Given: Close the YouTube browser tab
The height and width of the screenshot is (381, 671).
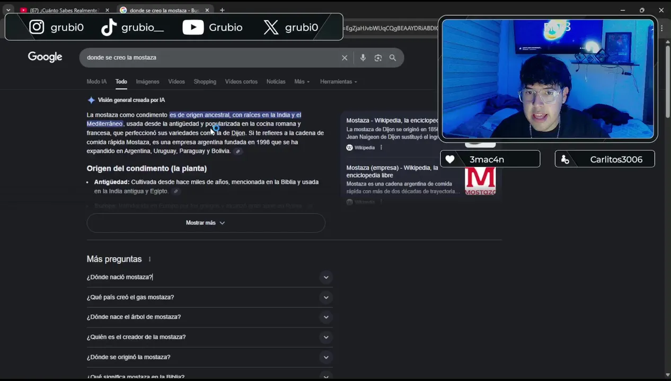Looking at the screenshot, I should click(x=107, y=10).
